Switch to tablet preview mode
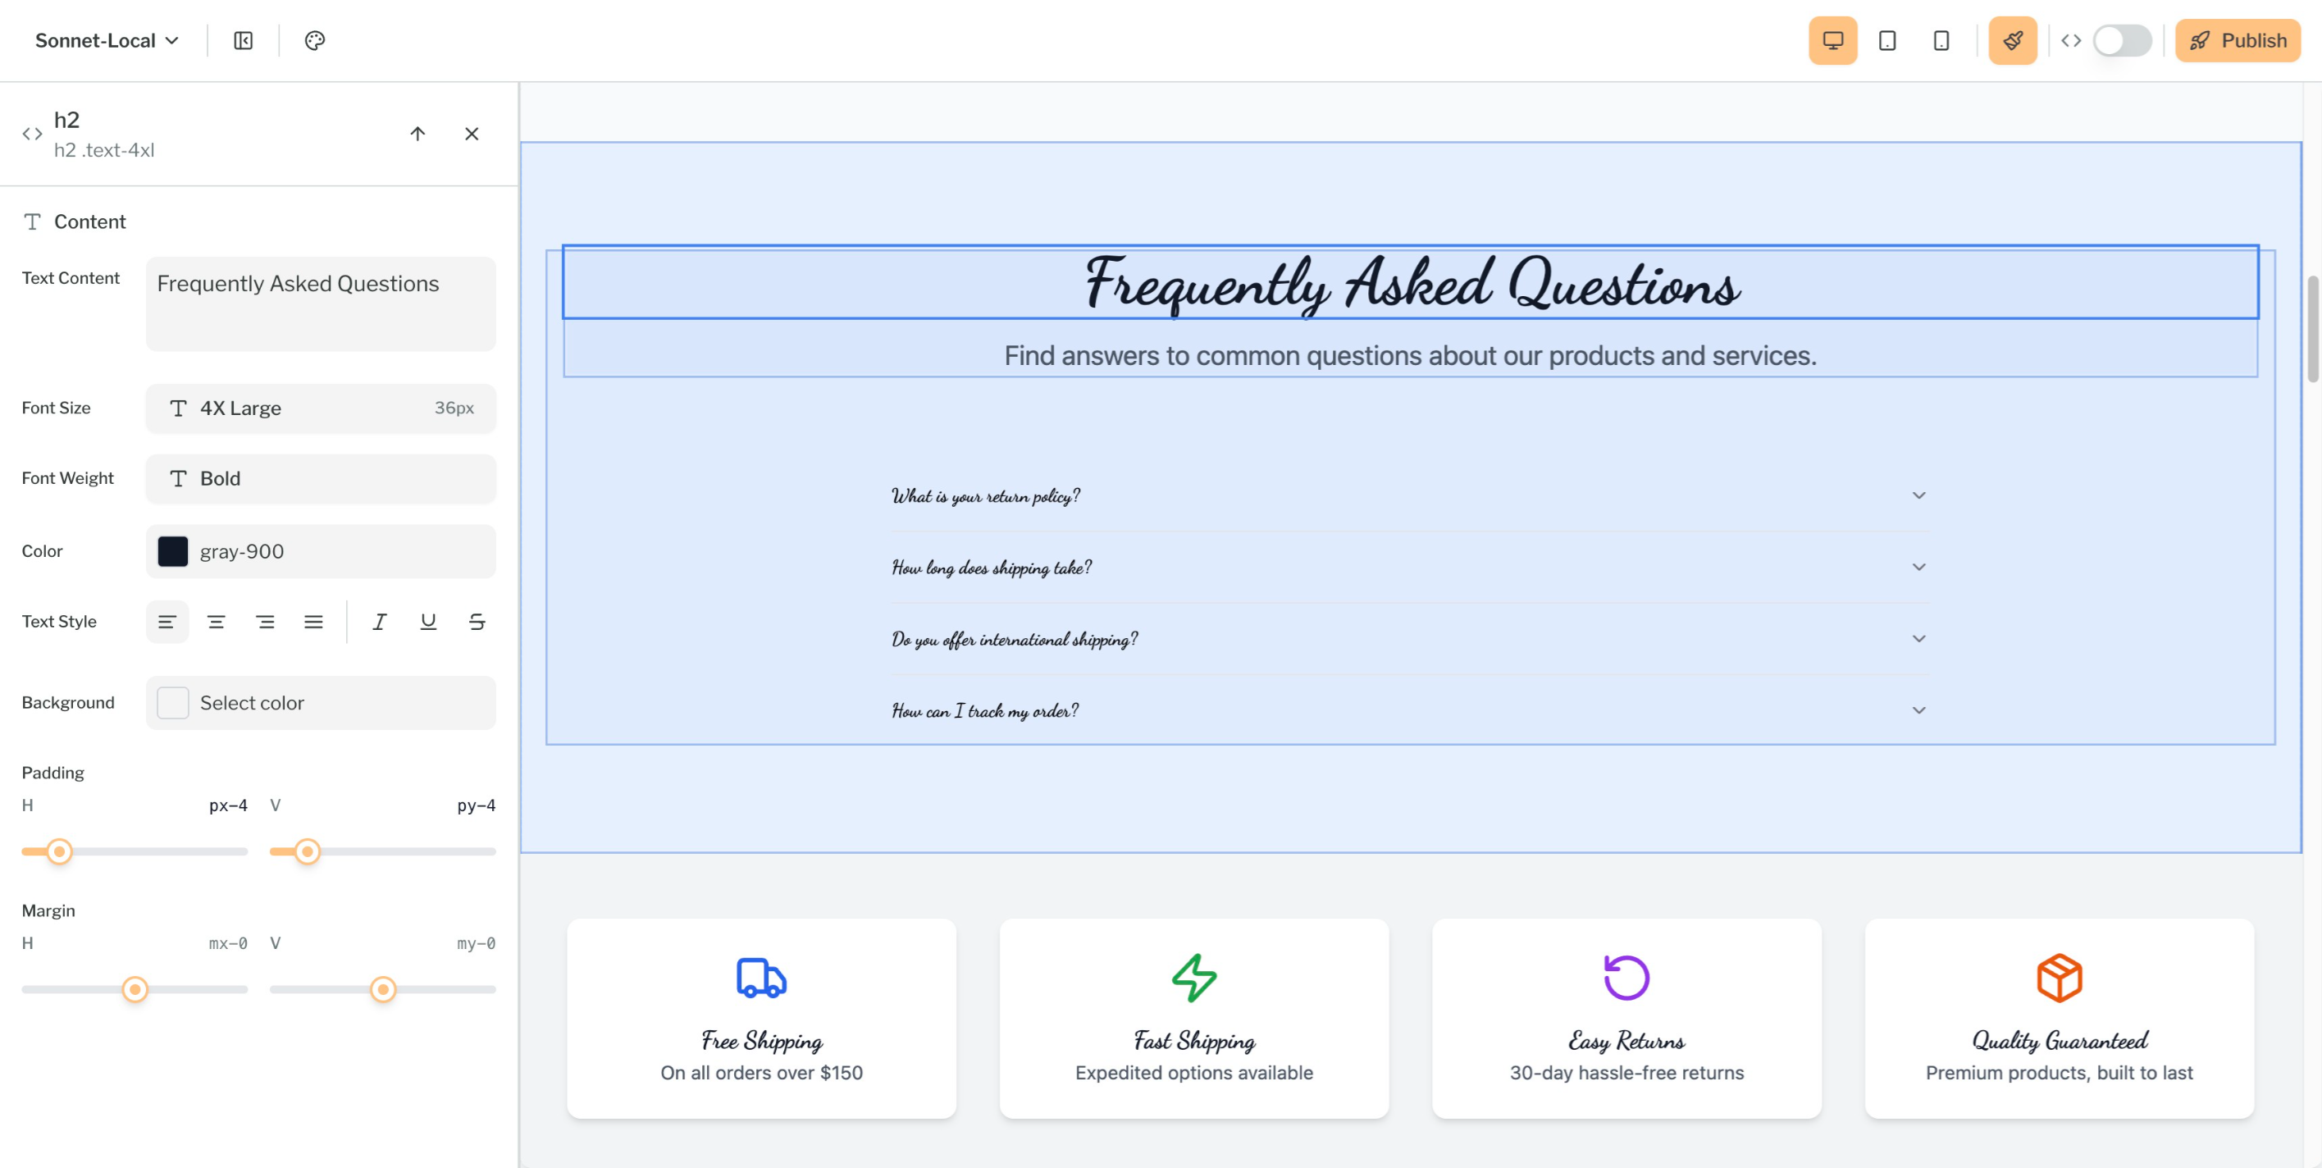The height and width of the screenshot is (1168, 2322). [x=1887, y=39]
